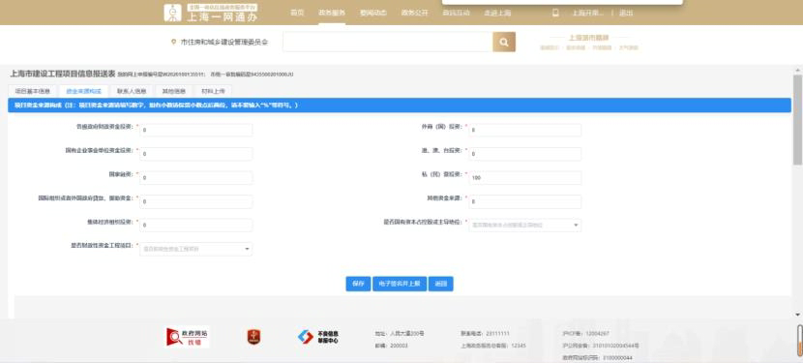Image resolution: width=803 pixels, height=363 pixels.
Task: Open the 是否财政性资金工程项目 dropdown
Action: (195, 249)
